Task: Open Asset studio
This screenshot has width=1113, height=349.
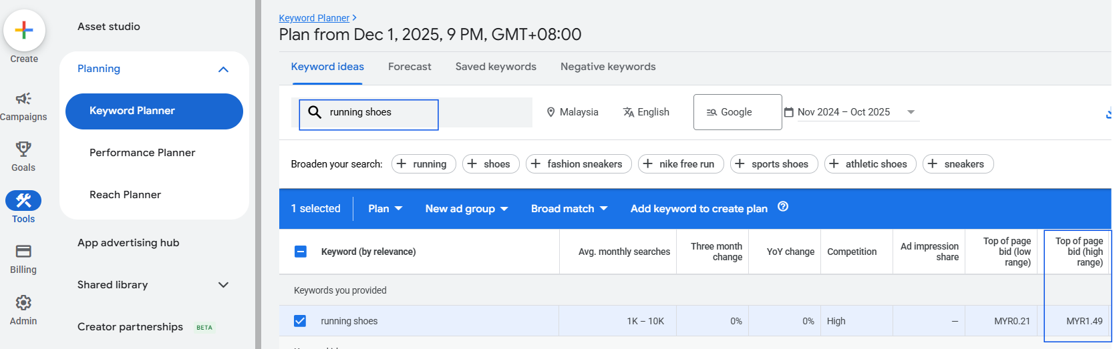Action: point(109,27)
